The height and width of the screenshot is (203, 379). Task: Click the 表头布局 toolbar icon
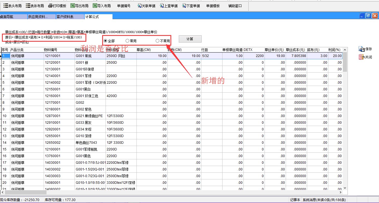tap(6, 6)
